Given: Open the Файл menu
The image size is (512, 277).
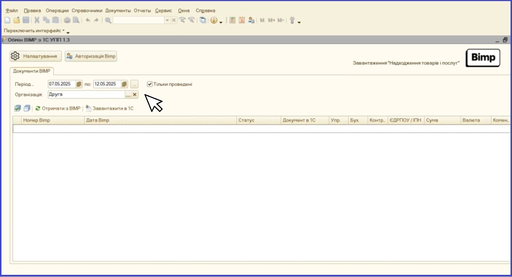Looking at the screenshot, I should click(12, 11).
